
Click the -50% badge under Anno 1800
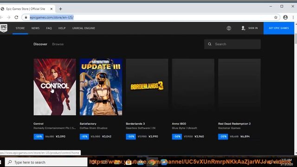click(x=177, y=136)
